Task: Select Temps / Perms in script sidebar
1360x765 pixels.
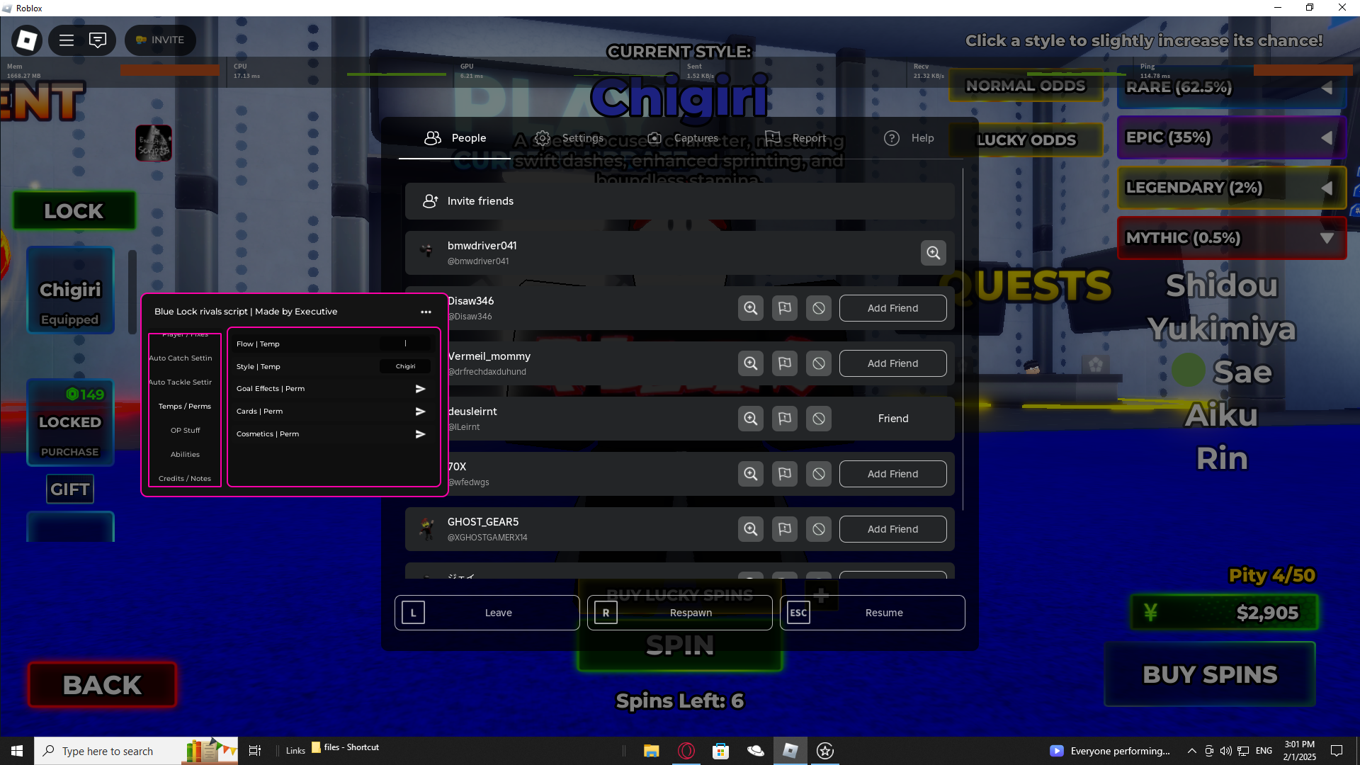Action: [185, 407]
